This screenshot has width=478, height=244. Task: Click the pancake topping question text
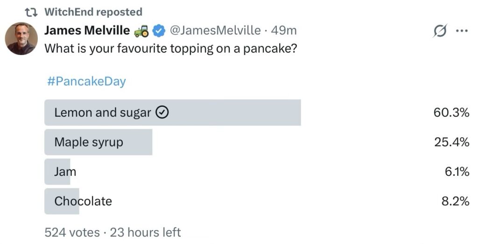(x=171, y=49)
